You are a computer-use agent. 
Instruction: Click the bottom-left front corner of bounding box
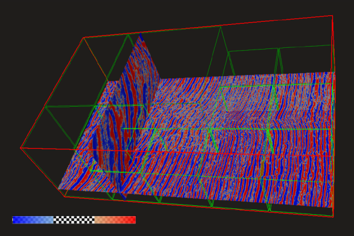click(64, 196)
